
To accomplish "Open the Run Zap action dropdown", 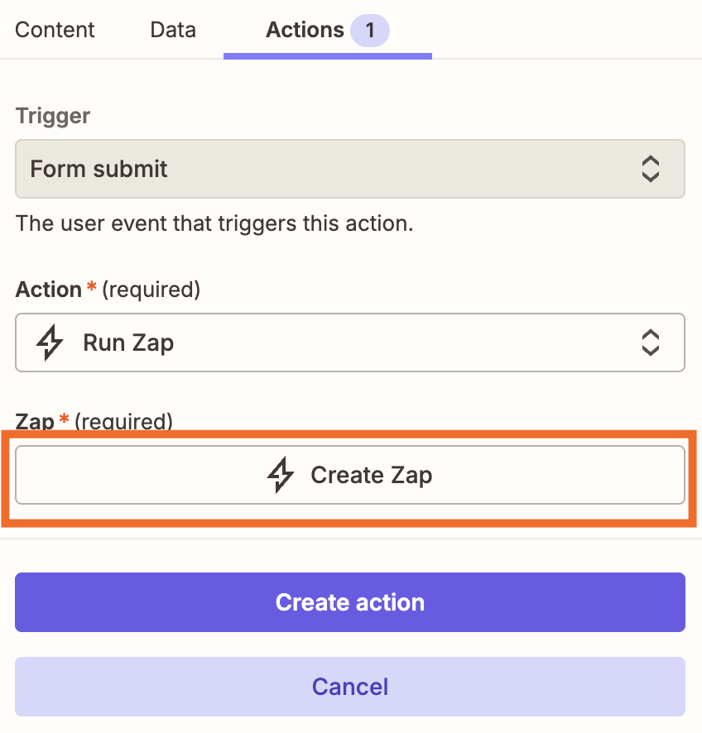I will 350,343.
